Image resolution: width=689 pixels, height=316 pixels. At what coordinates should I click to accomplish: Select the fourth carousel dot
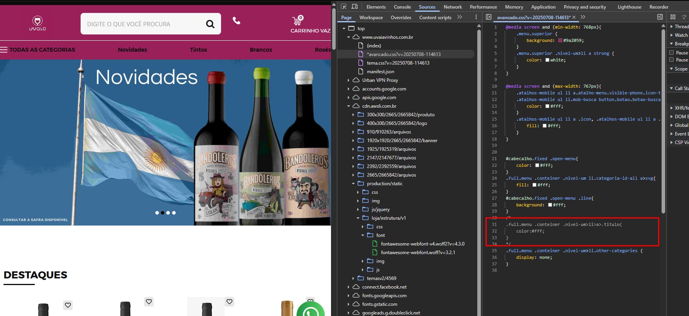[x=174, y=213]
